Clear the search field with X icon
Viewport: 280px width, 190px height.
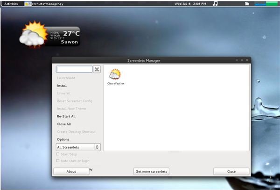97,69
